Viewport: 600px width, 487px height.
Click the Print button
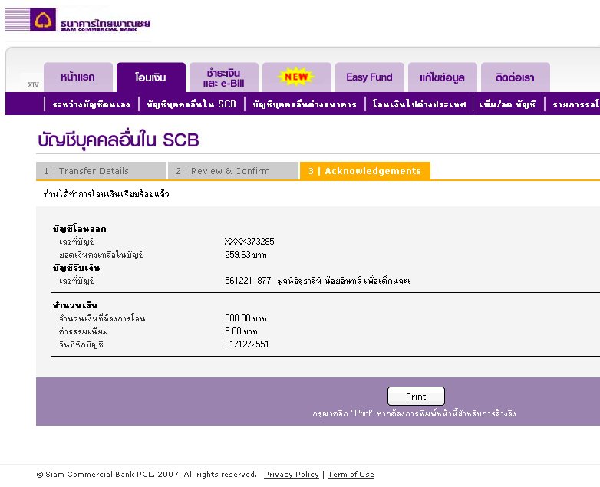[x=416, y=397]
